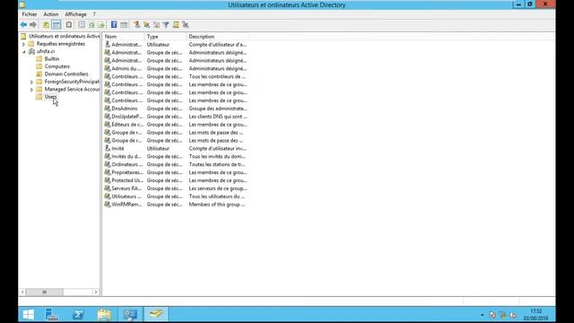Select Contrôleurs row 'Tous les contrôleurs de'

176,76
